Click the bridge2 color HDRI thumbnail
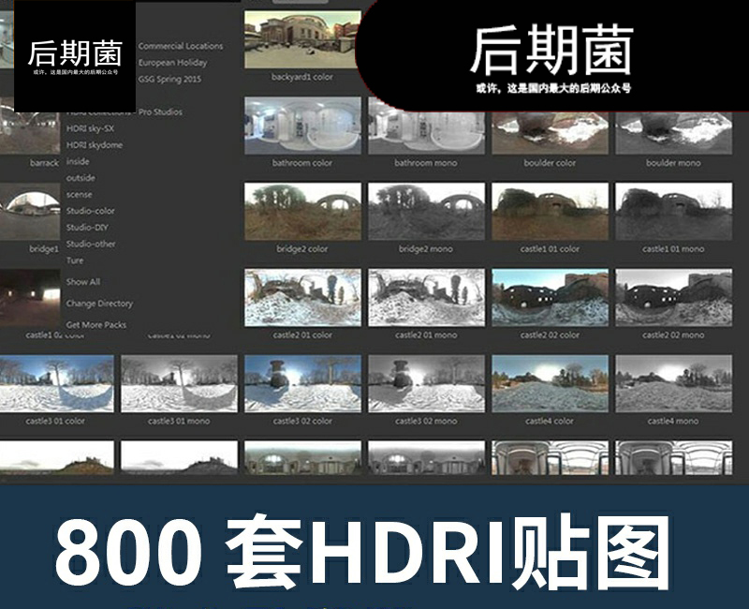The image size is (749, 609). click(302, 212)
